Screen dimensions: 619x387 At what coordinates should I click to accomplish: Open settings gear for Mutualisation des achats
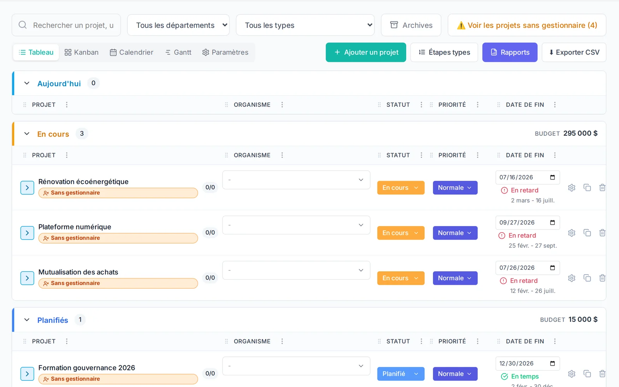pos(571,278)
